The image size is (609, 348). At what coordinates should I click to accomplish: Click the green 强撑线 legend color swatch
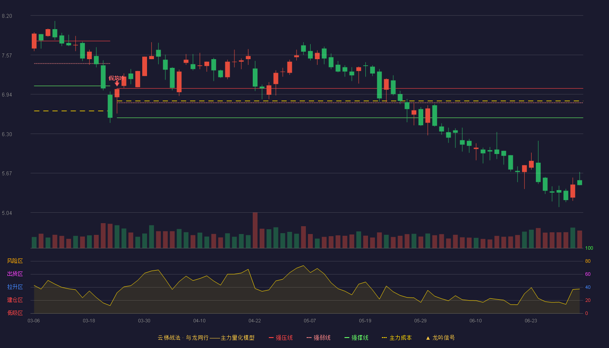(x=347, y=338)
